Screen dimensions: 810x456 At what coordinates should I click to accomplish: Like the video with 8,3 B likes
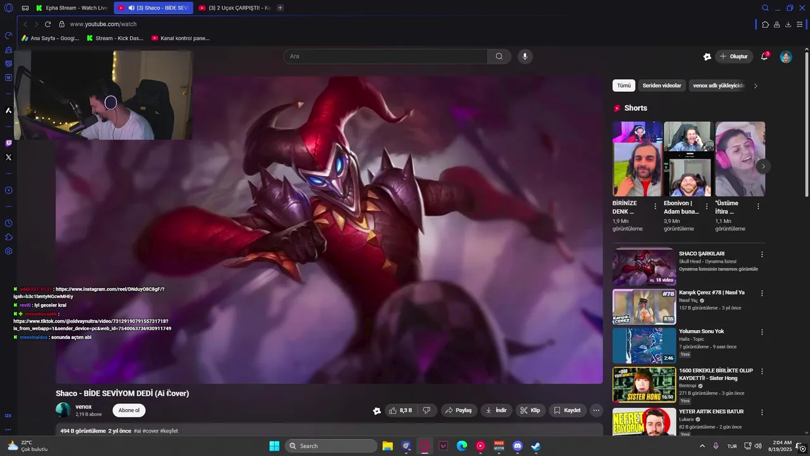tap(401, 410)
